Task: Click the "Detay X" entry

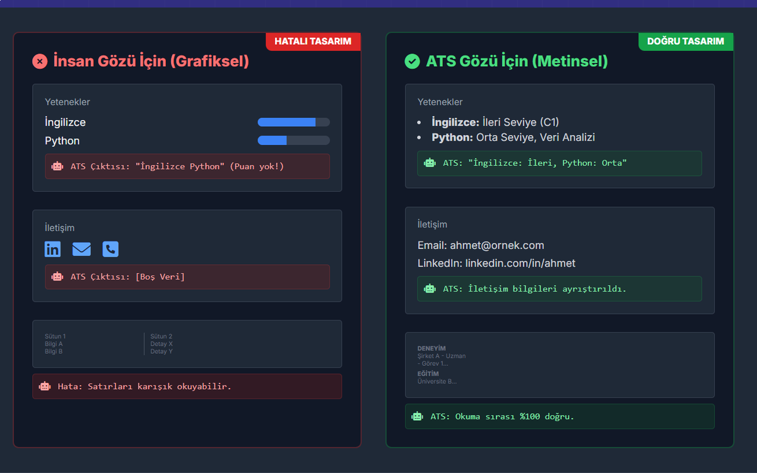Action: coord(161,344)
